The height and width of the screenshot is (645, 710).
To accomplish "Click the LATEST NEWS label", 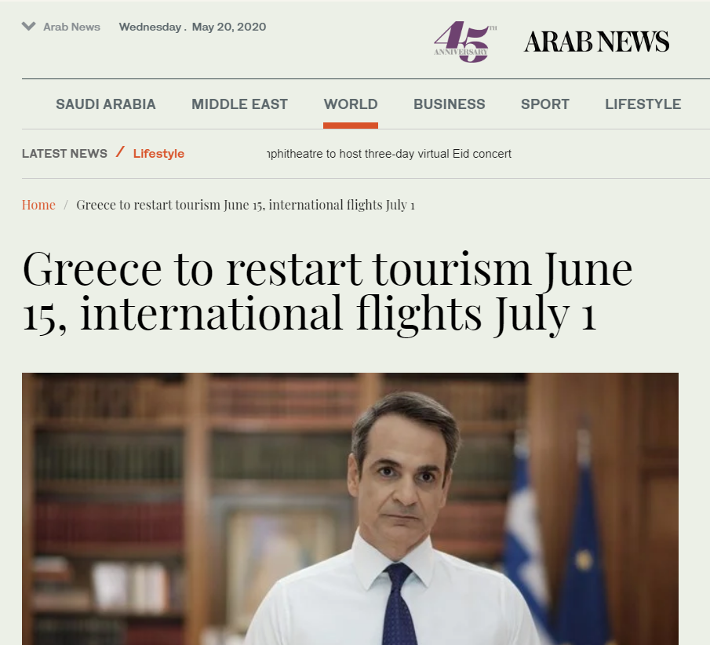I will click(x=65, y=154).
